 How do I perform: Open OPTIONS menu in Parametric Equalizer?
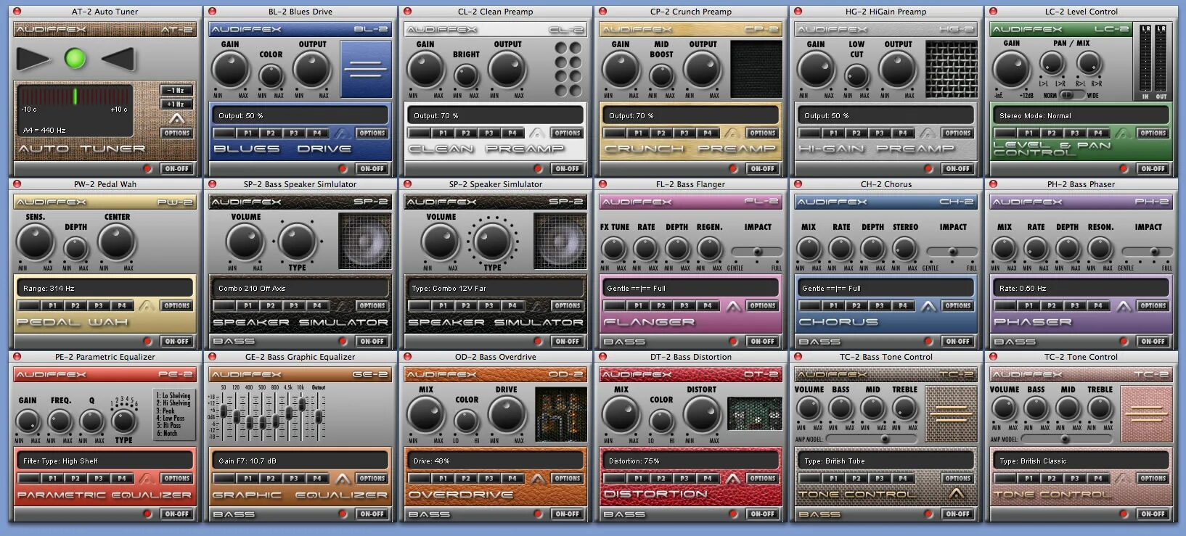[x=177, y=479]
